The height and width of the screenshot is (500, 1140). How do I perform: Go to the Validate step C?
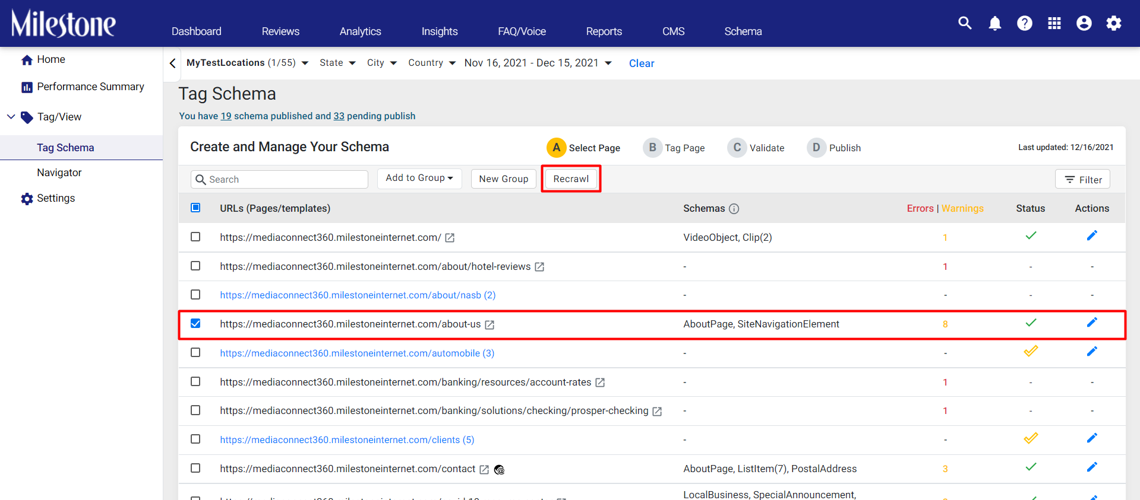756,148
